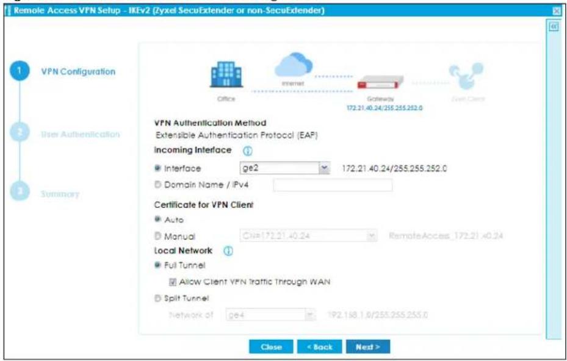
Task: Click 172.21.40.24/255.255.252.0 next to ge2 dropdown
Action: [394, 168]
